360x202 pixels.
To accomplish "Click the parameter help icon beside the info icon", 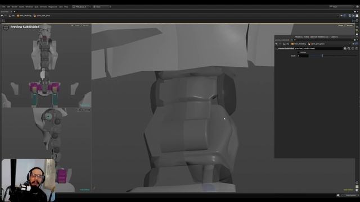I will (x=357, y=49).
